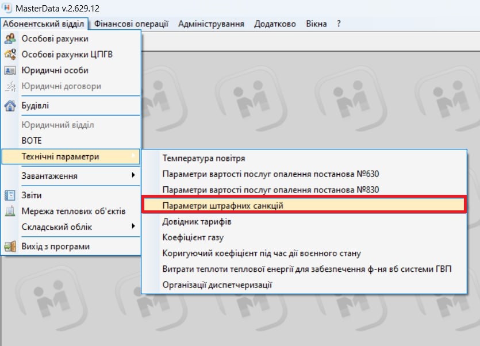Open the Фінансові операції menu

[x=131, y=24]
